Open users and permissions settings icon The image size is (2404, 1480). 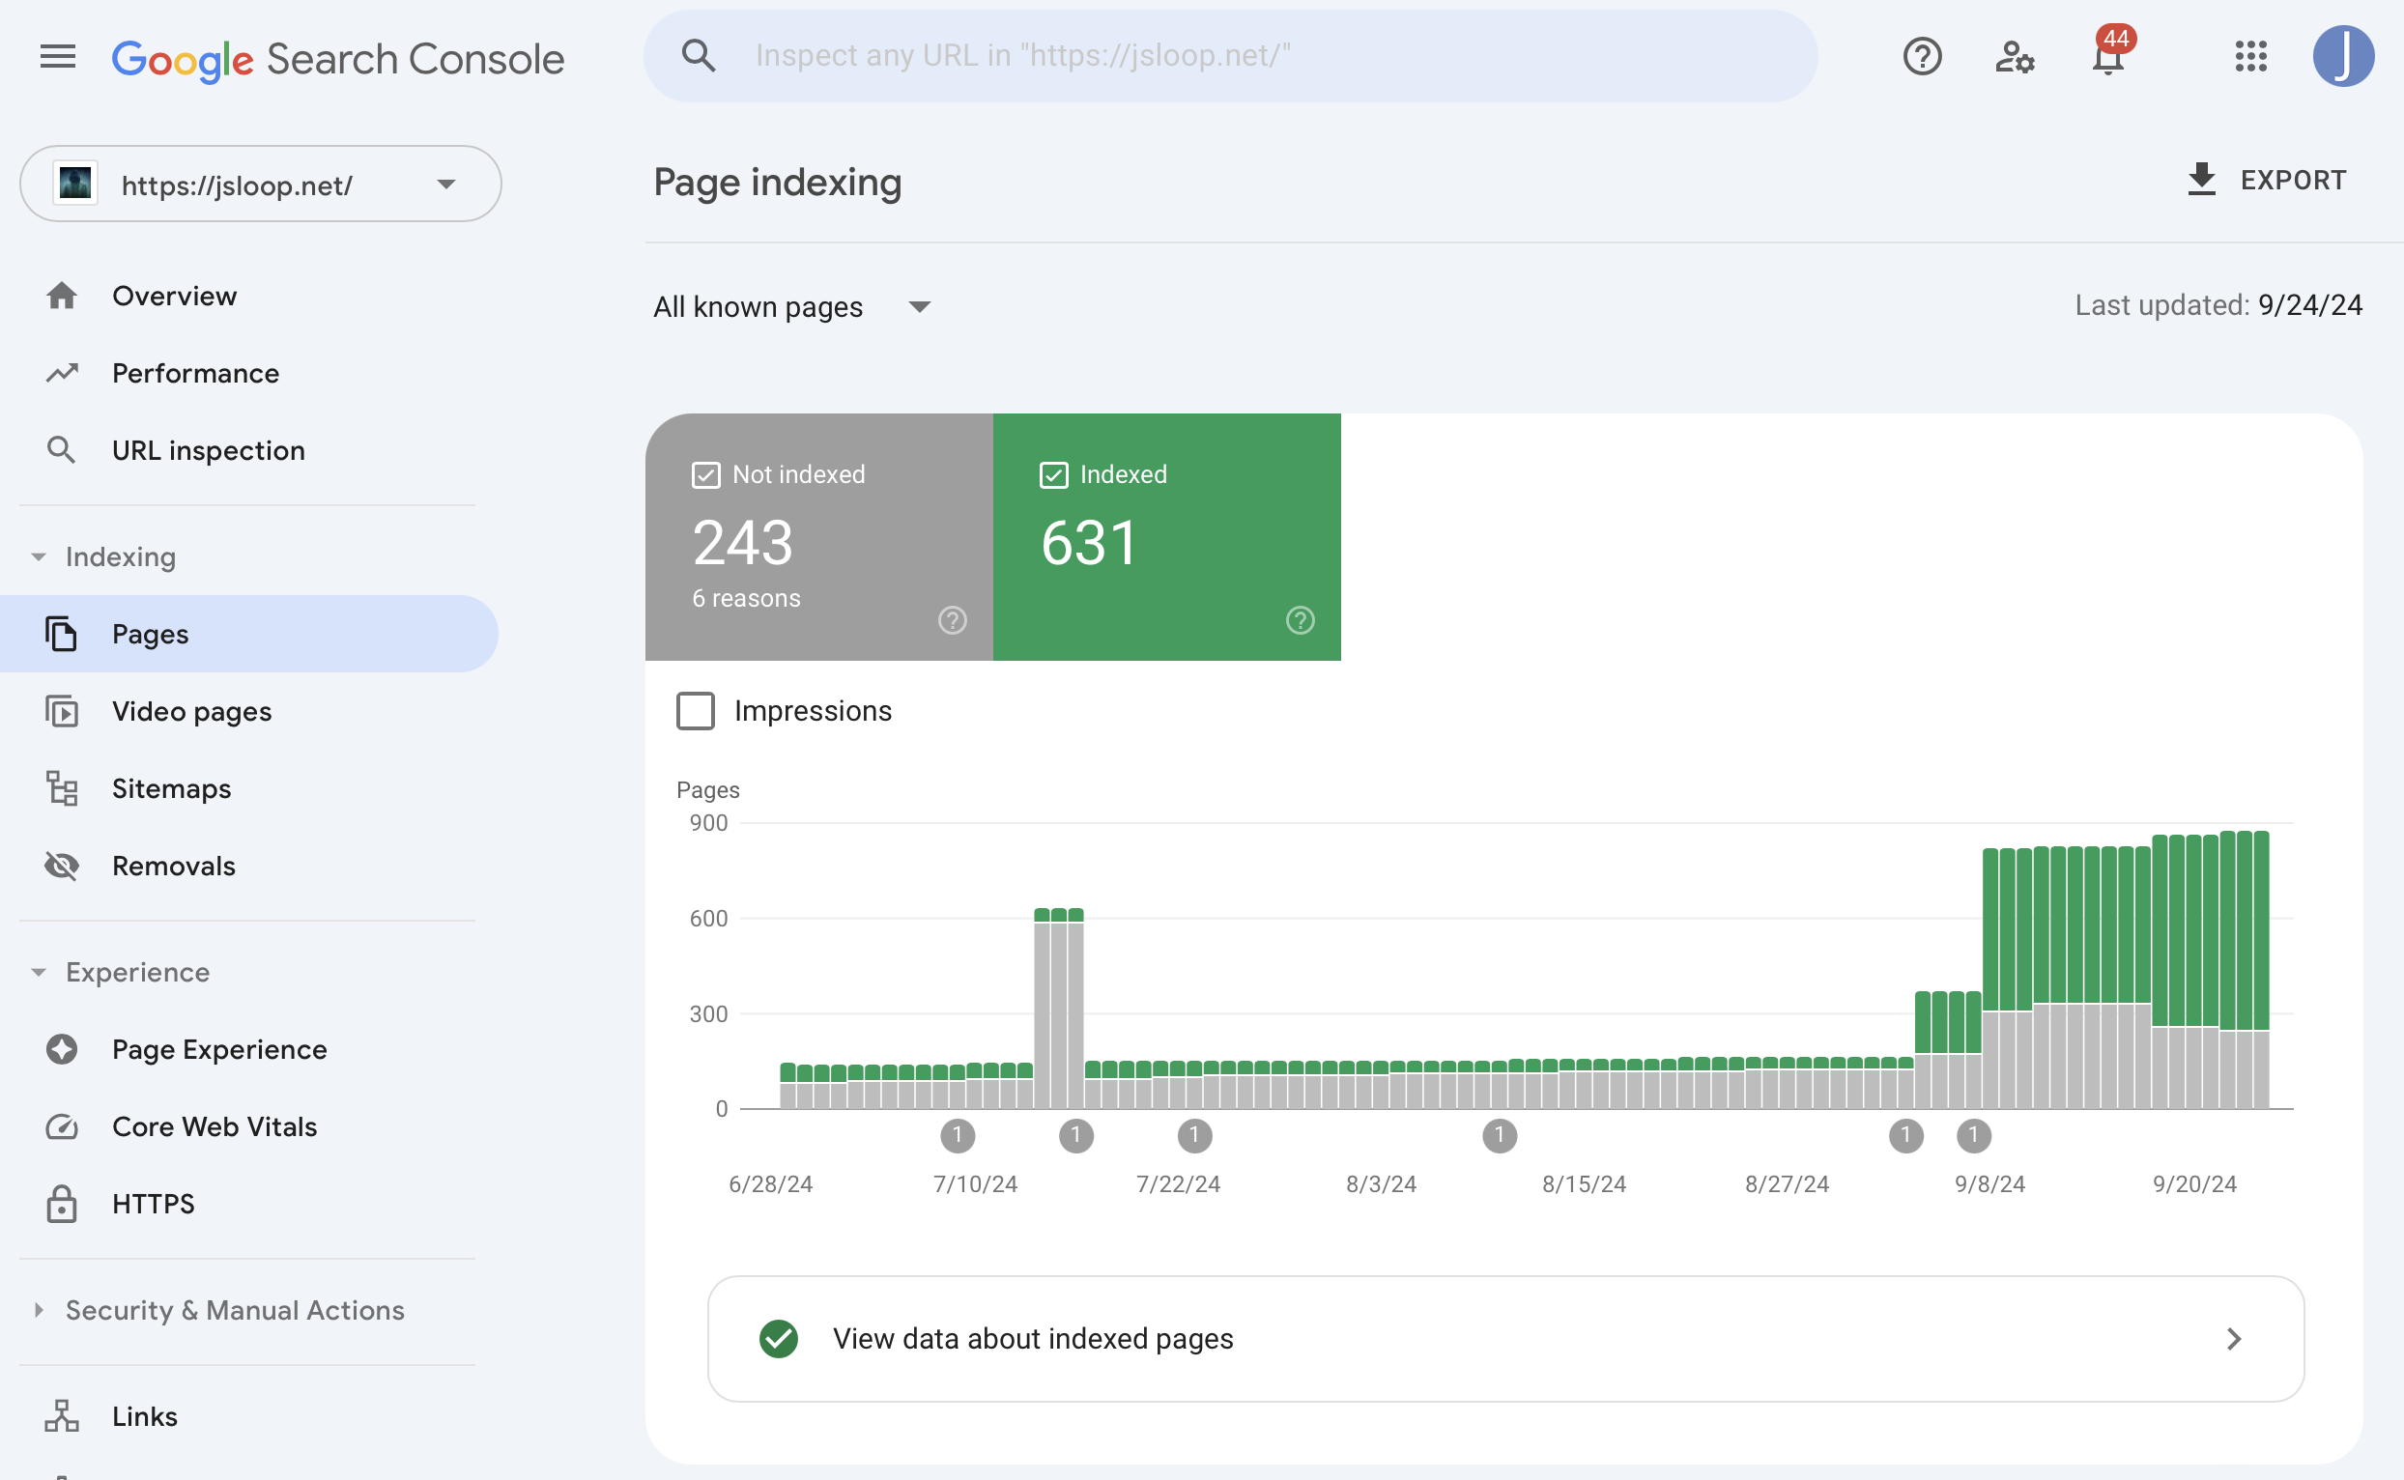[x=2015, y=57]
